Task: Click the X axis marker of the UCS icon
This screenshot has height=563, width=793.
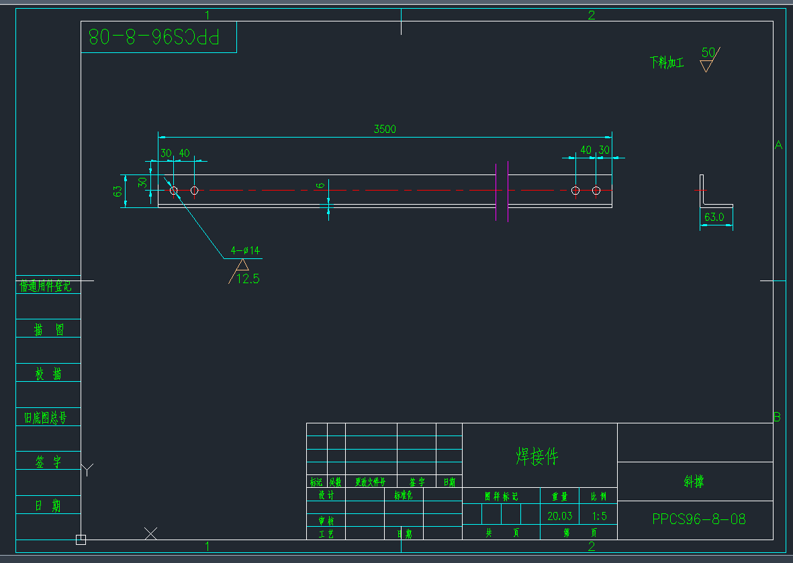Action: pyautogui.click(x=150, y=533)
